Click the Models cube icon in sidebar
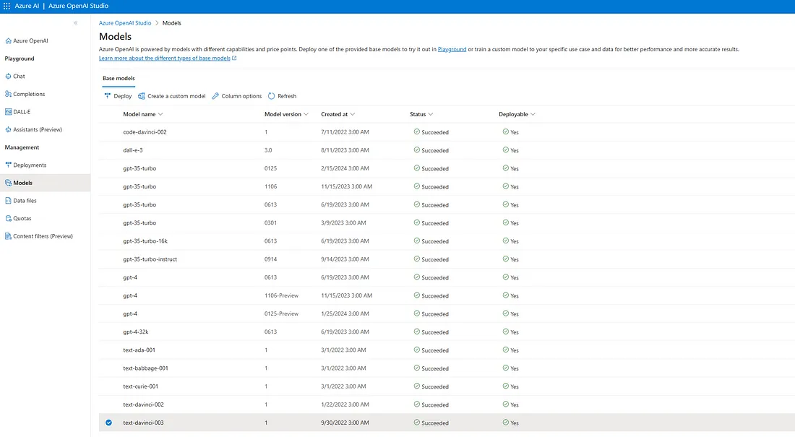Screen dimensions: 795x437 [8, 183]
